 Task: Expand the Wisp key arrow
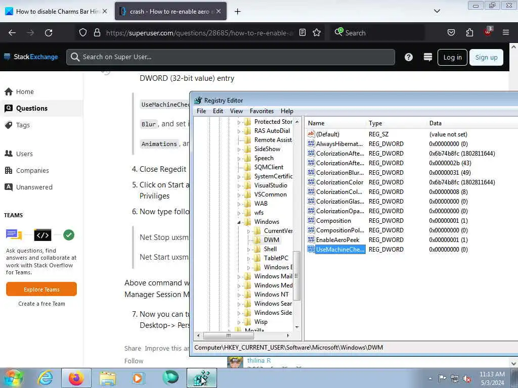239,322
